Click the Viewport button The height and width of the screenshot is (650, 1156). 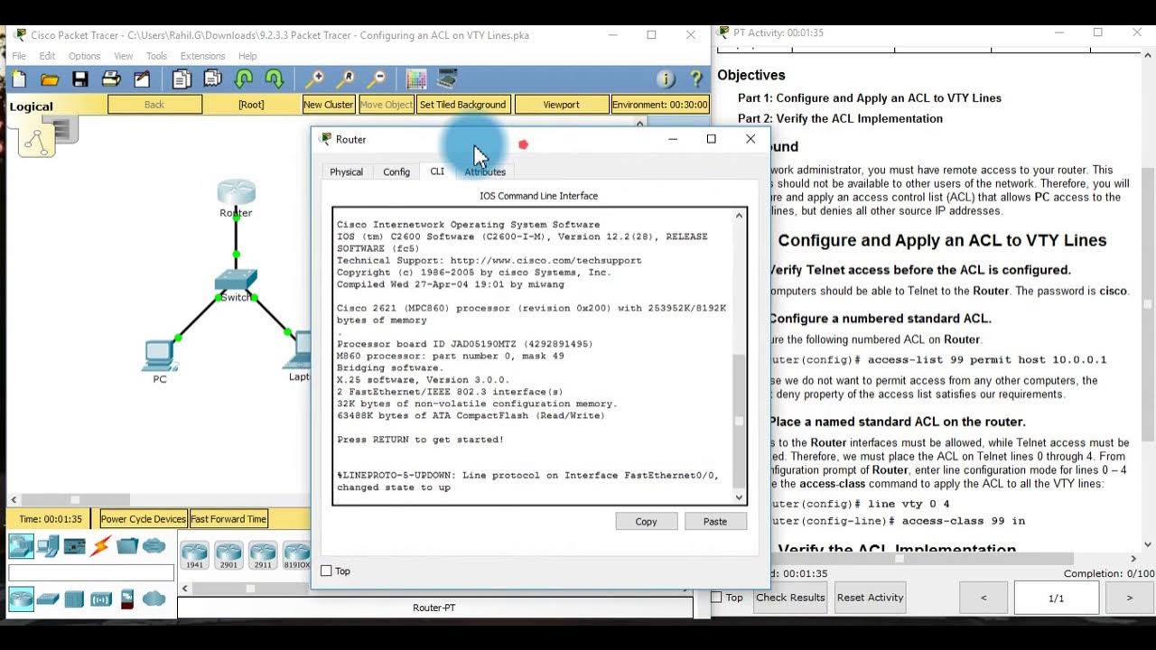(561, 105)
